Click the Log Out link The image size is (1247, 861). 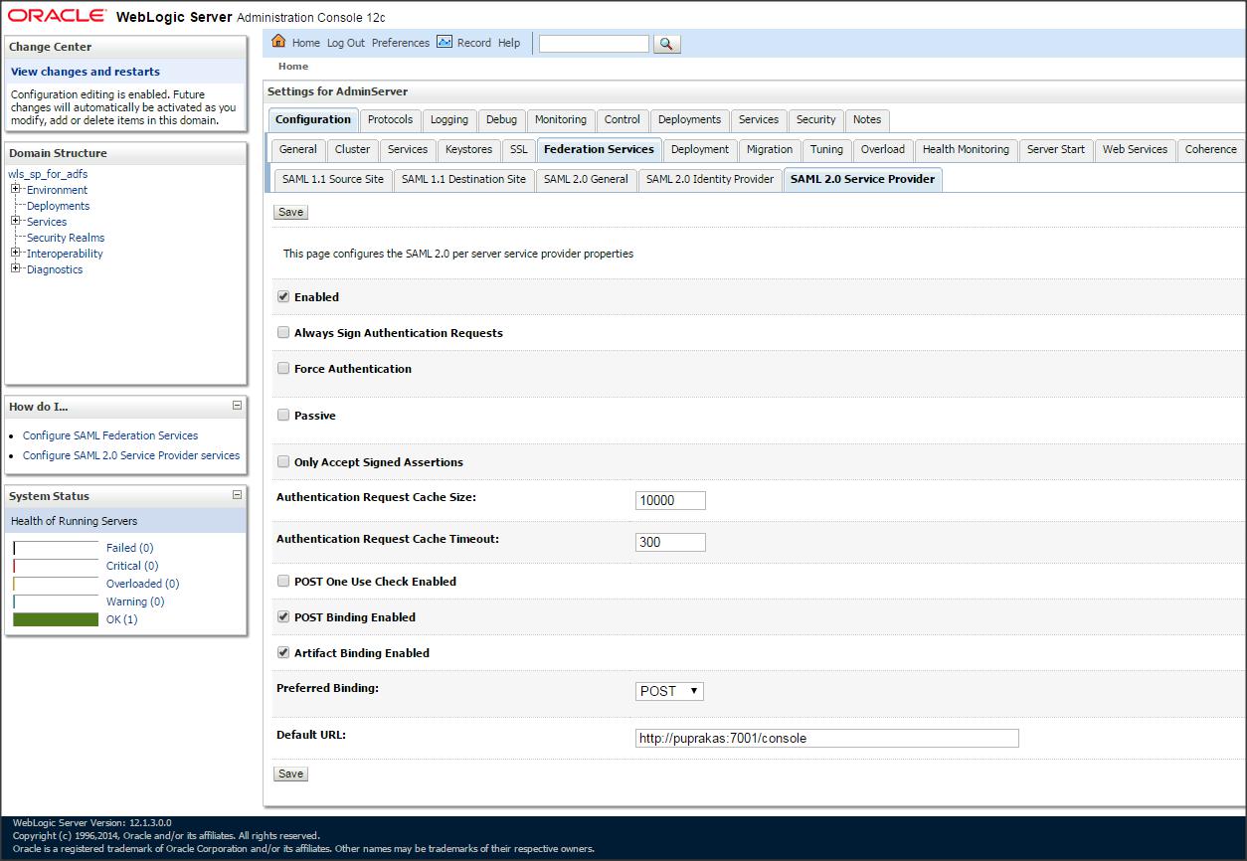[346, 43]
